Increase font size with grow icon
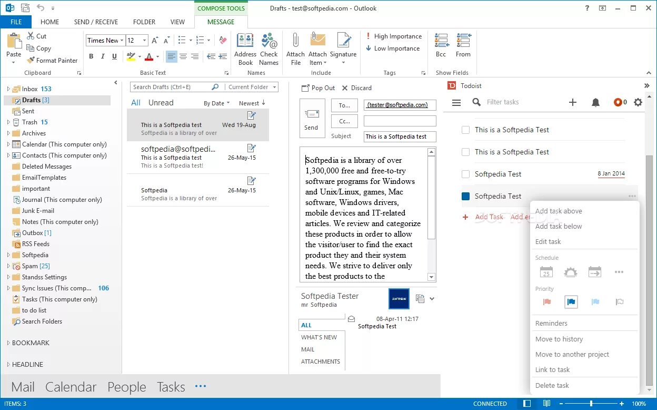 (x=155, y=40)
